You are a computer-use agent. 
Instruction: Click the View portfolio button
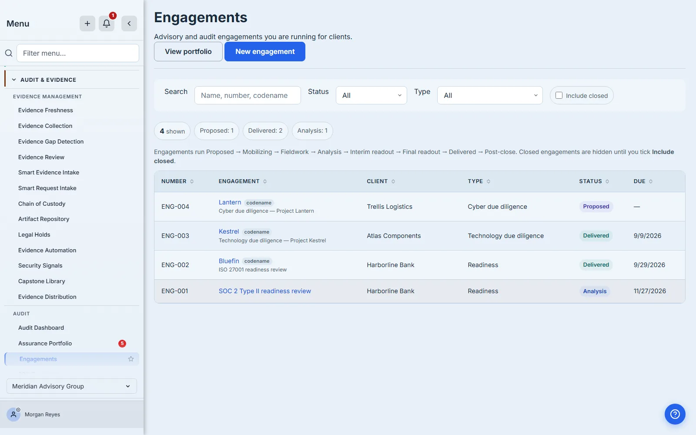coord(188,51)
